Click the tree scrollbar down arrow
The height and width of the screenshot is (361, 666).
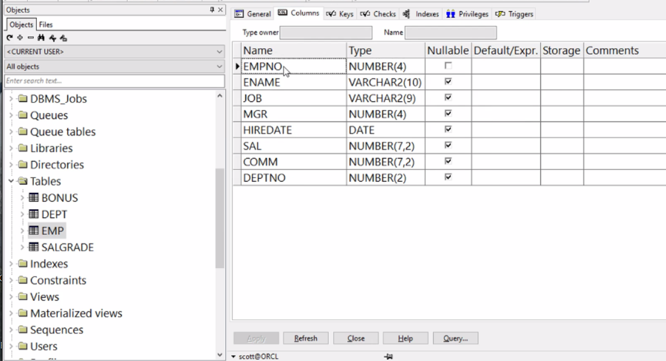pos(220,355)
